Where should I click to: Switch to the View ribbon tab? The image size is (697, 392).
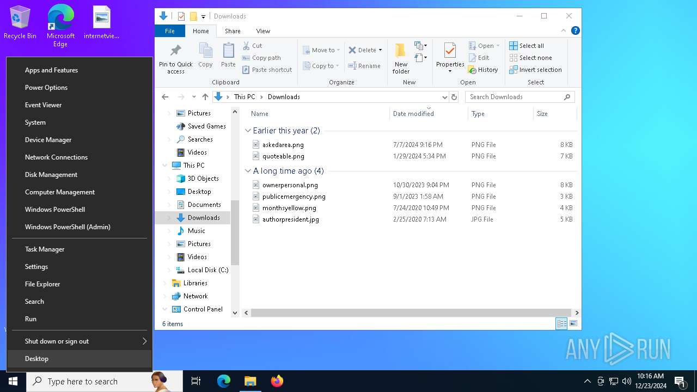[x=263, y=31]
